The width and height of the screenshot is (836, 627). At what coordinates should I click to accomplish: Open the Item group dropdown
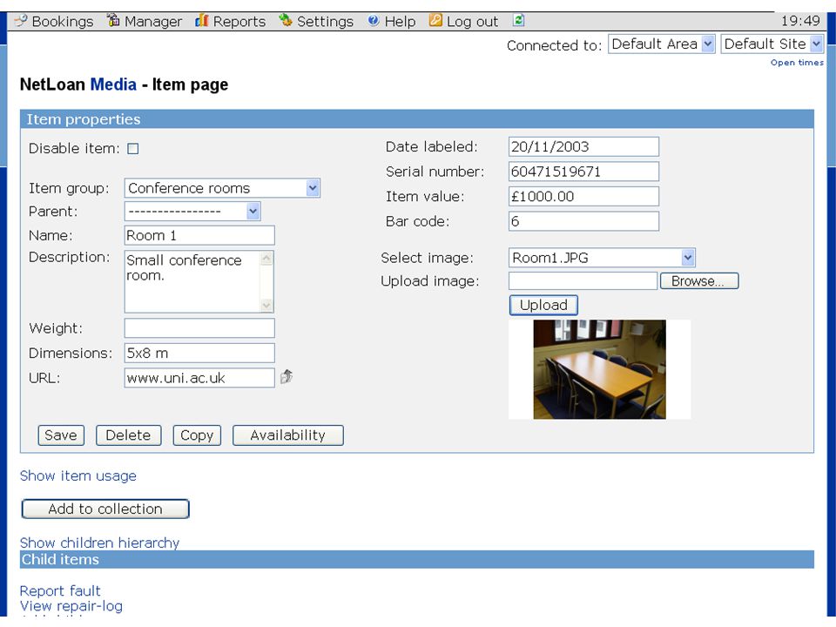222,188
